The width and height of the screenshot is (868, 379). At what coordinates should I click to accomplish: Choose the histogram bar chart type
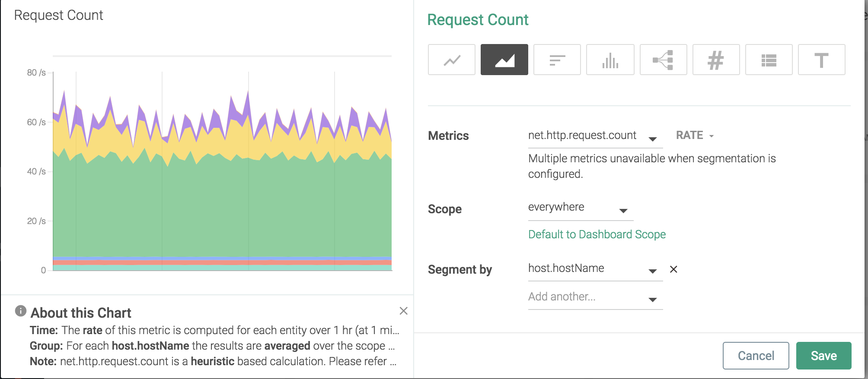pyautogui.click(x=610, y=60)
